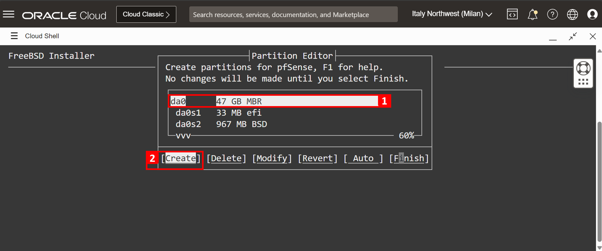The image size is (602, 251).
Task: Choose the Create button in Partition Editor
Action: [x=181, y=158]
